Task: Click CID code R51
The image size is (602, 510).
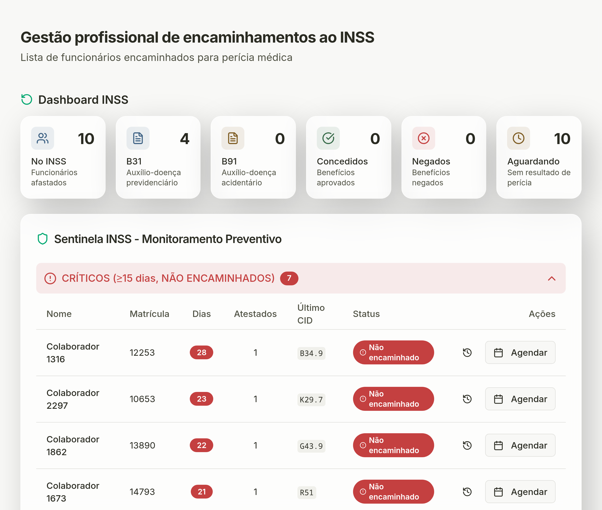Action: 307,493
